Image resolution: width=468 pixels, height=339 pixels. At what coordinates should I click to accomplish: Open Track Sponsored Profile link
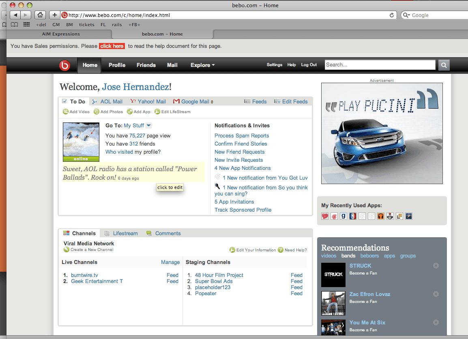coord(243,210)
